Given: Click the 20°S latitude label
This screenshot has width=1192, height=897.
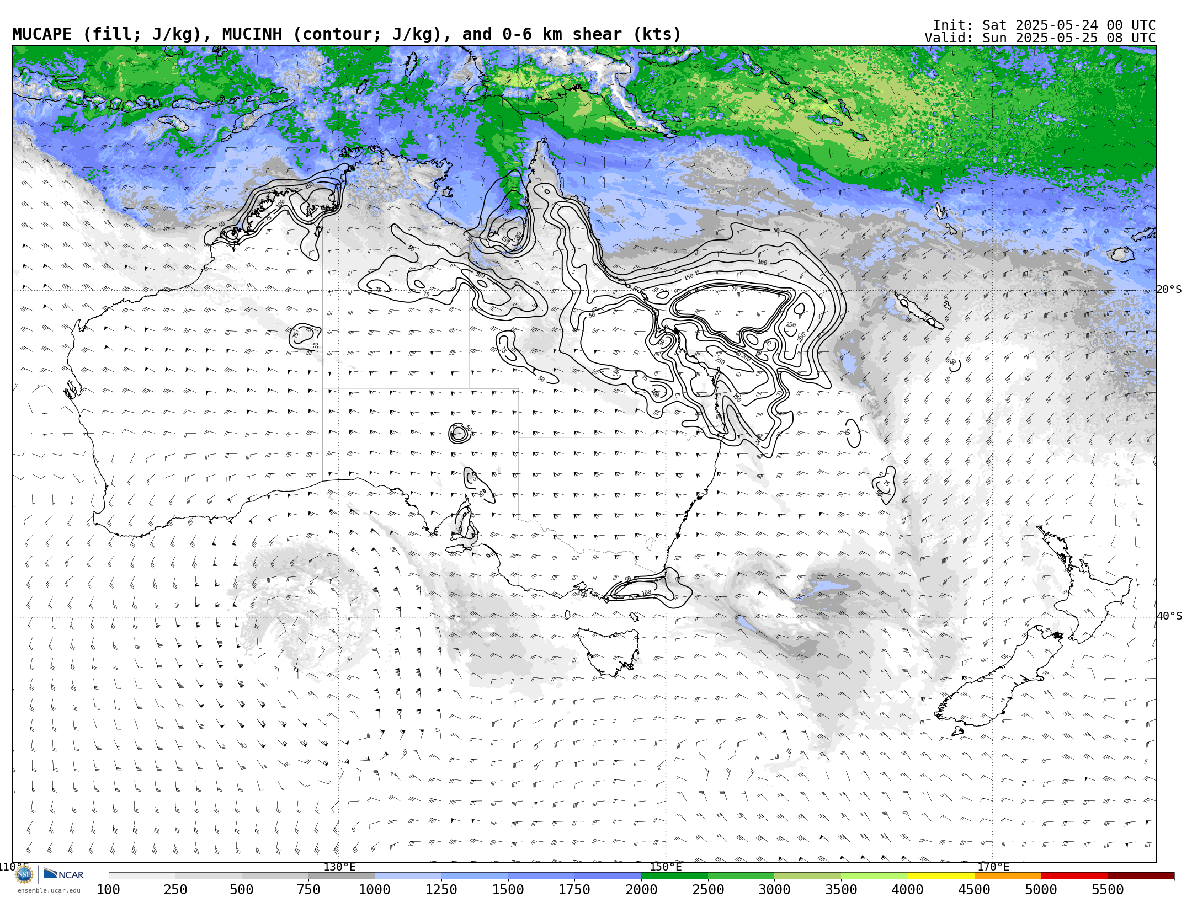Looking at the screenshot, I should 1169,290.
